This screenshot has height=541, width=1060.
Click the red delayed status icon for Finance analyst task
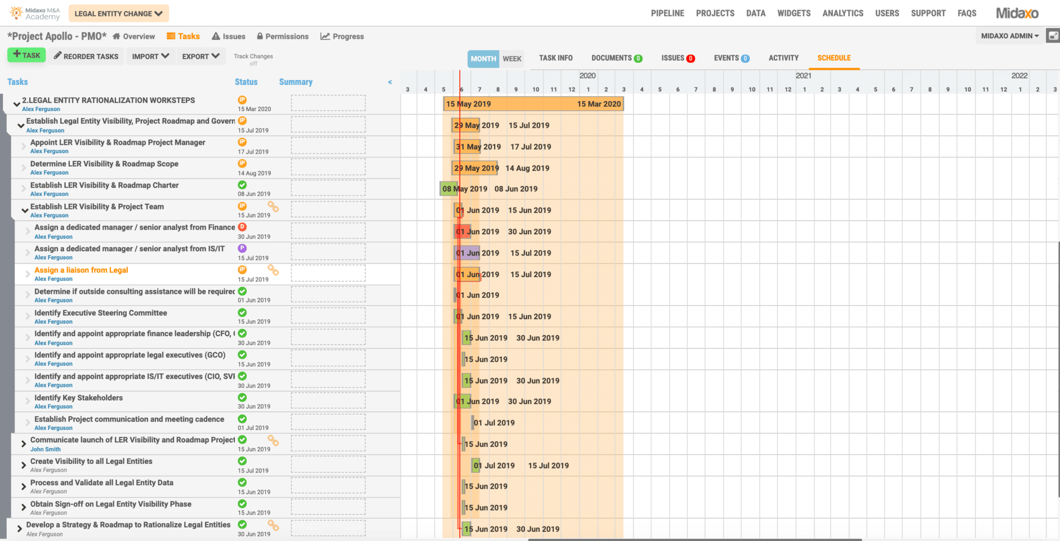pyautogui.click(x=242, y=227)
